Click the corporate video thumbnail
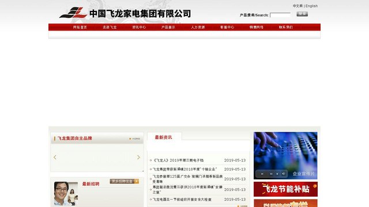Screen dimensions: 369x207 coord(285,155)
